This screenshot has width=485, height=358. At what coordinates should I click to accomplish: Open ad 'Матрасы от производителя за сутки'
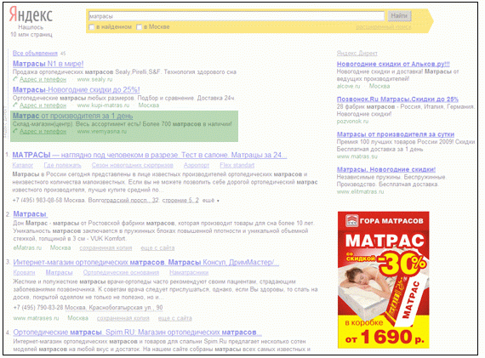(x=396, y=134)
